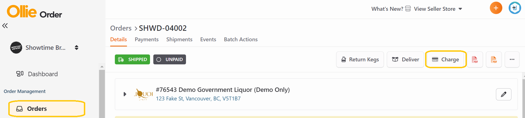
Task: Download the orange PDF document
Action: click(x=494, y=59)
